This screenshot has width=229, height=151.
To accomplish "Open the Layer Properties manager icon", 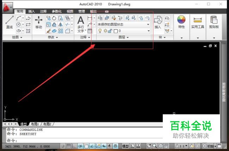I will click(x=100, y=18).
